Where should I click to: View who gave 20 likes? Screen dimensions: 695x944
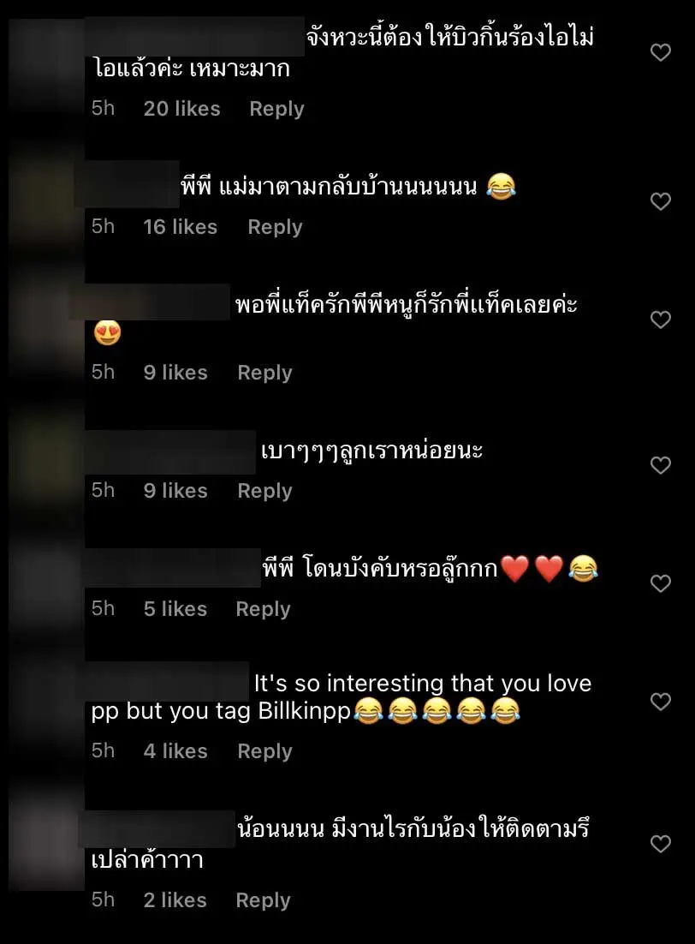tap(181, 109)
